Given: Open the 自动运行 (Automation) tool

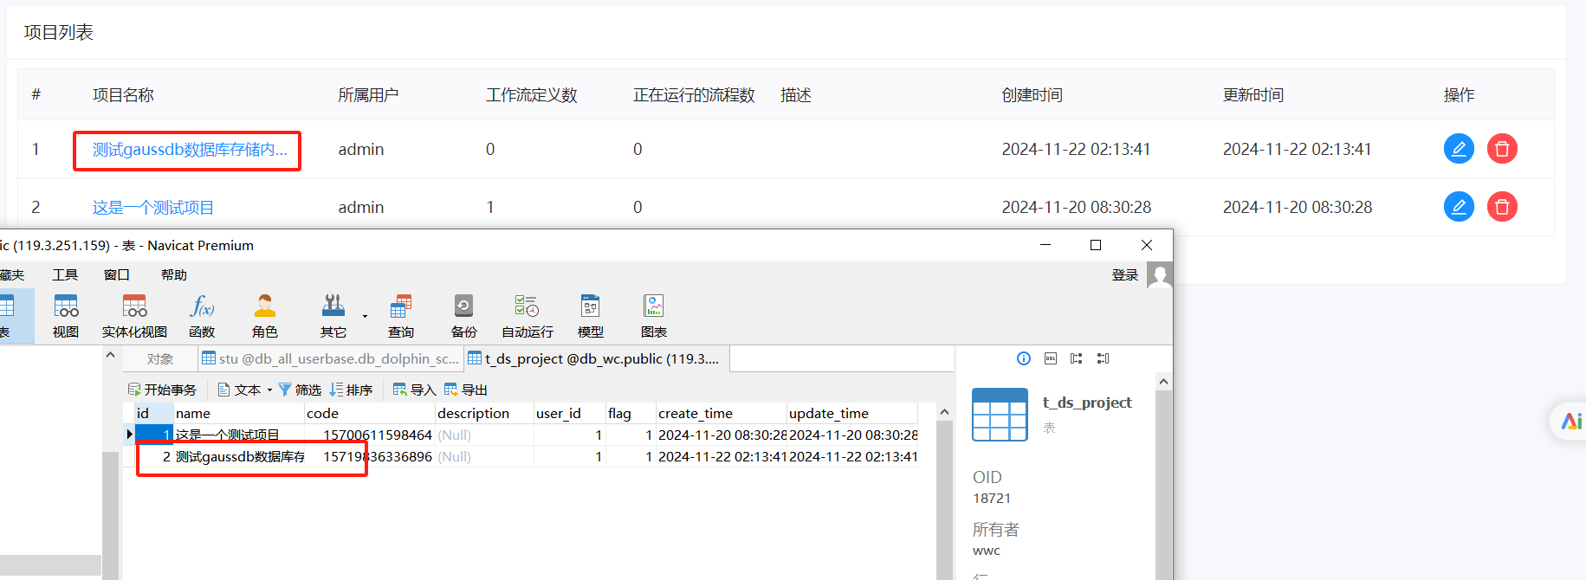Looking at the screenshot, I should point(528,316).
